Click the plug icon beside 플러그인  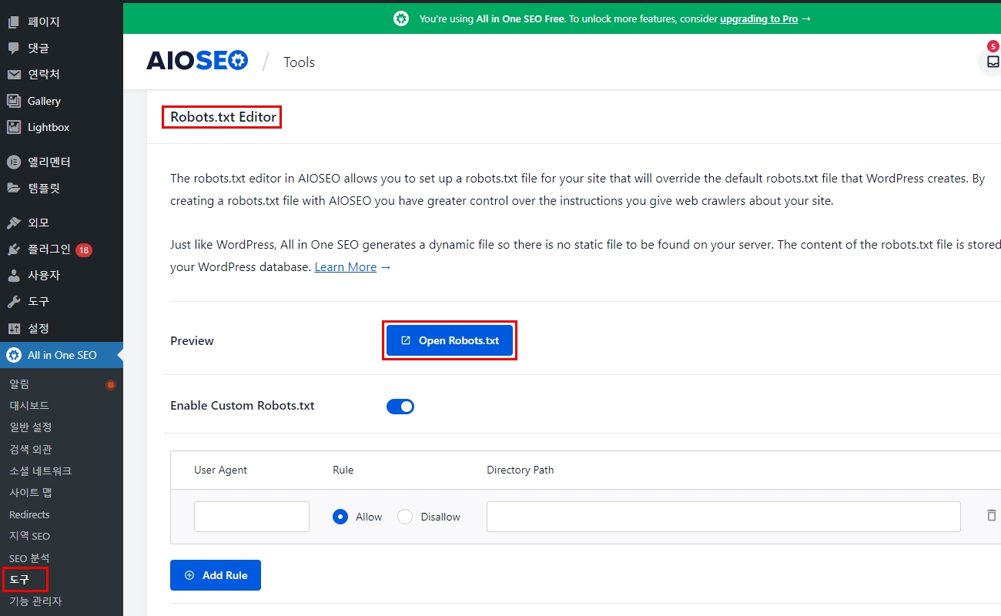[14, 249]
